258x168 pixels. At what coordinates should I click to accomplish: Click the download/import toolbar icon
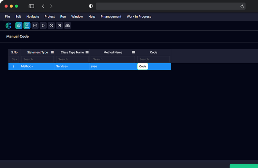(35, 25)
